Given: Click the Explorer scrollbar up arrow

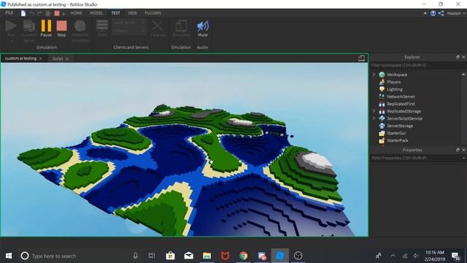Looking at the screenshot, I should point(463,75).
